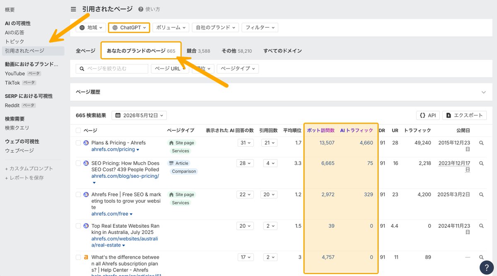Open the 地域 region dropdown
This screenshot has height=276, width=497.
coord(90,28)
